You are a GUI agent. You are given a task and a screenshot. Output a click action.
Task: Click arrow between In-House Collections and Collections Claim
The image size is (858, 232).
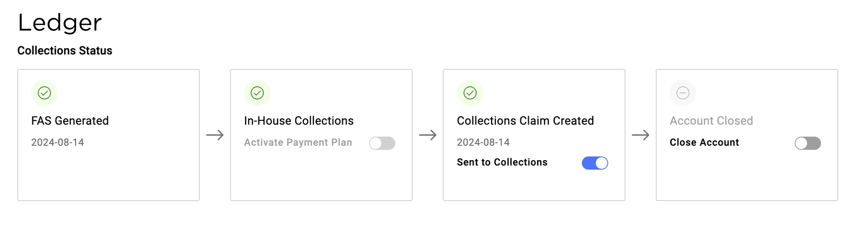point(428,135)
